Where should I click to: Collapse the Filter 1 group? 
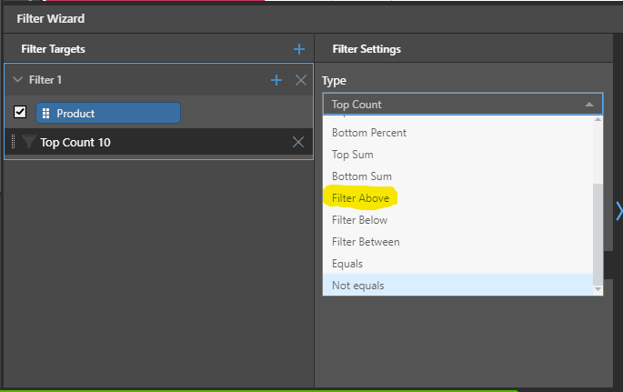[x=17, y=79]
